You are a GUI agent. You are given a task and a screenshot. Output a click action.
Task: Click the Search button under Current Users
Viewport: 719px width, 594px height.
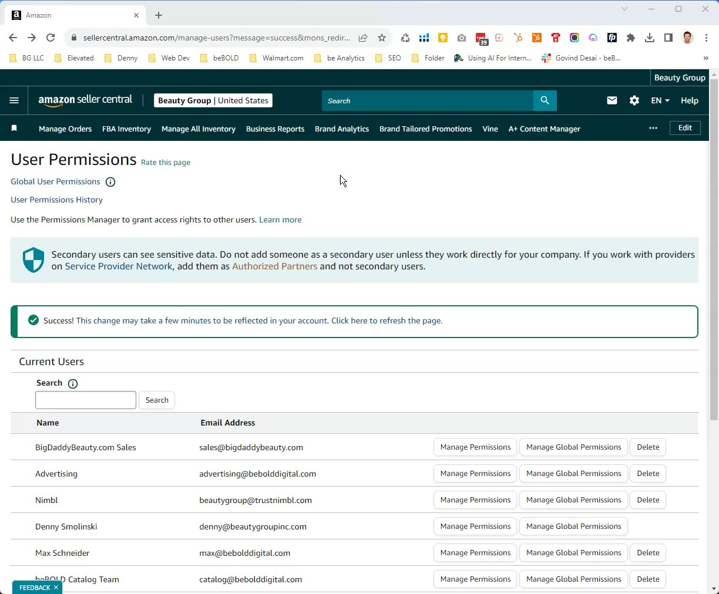point(157,400)
